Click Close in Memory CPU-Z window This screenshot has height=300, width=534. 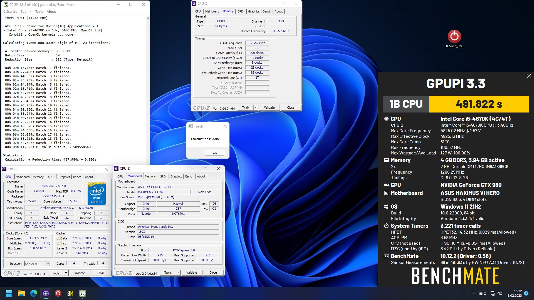[291, 107]
